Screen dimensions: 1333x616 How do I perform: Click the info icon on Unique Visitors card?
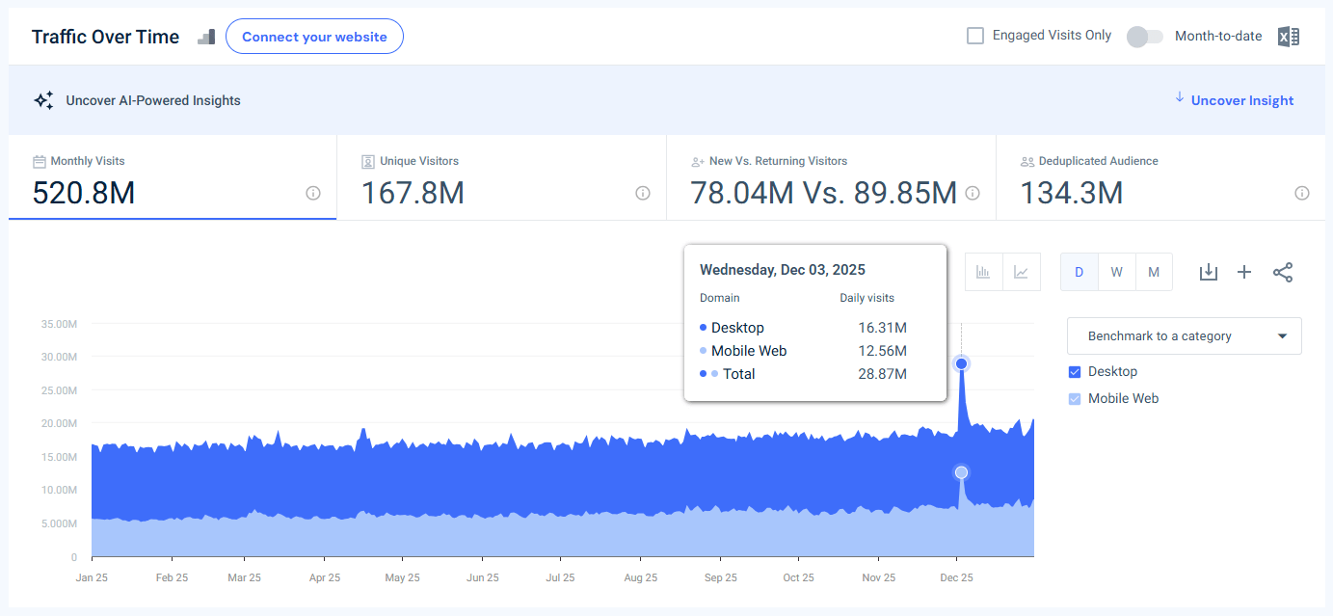(643, 193)
